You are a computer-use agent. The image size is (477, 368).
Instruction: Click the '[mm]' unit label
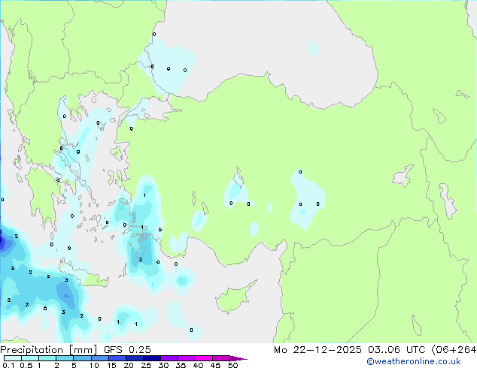tap(84, 350)
